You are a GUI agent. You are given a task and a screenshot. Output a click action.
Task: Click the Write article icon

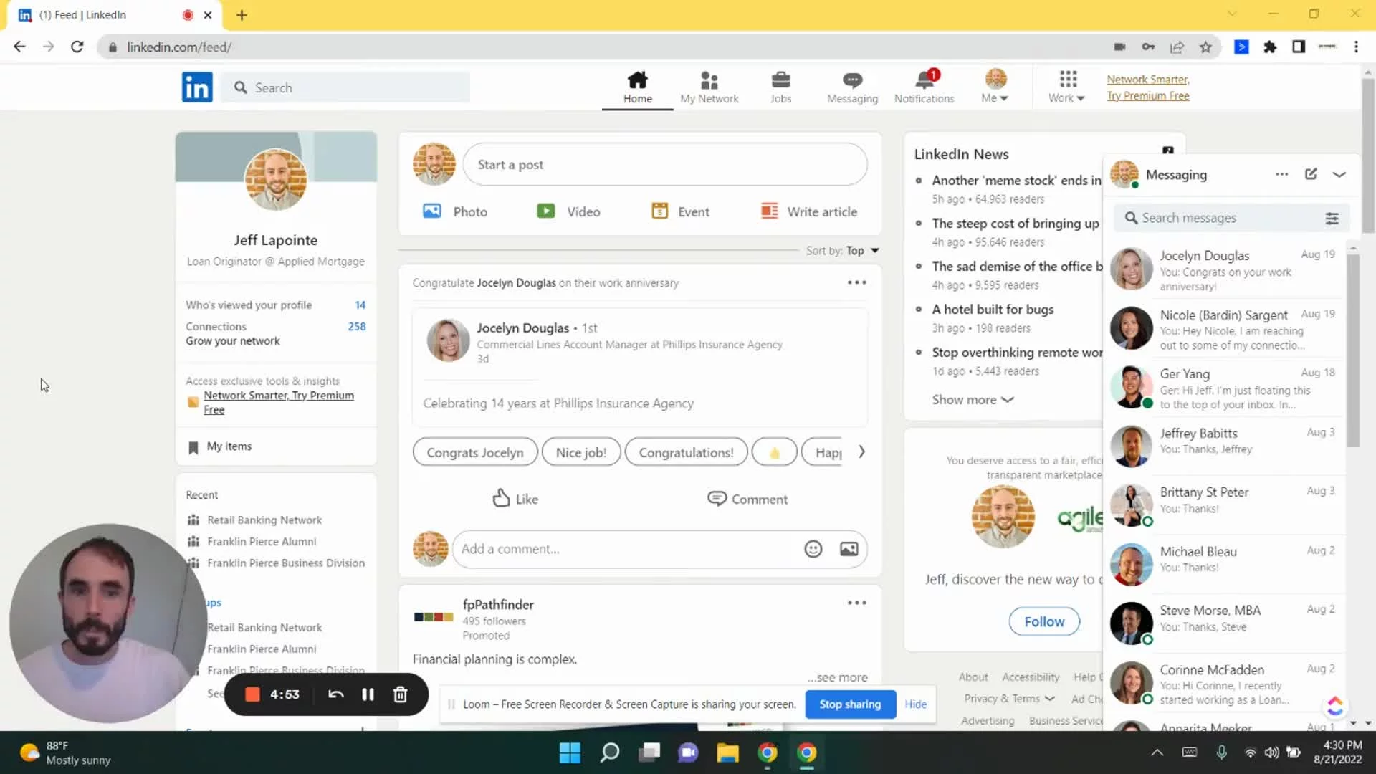click(x=769, y=211)
